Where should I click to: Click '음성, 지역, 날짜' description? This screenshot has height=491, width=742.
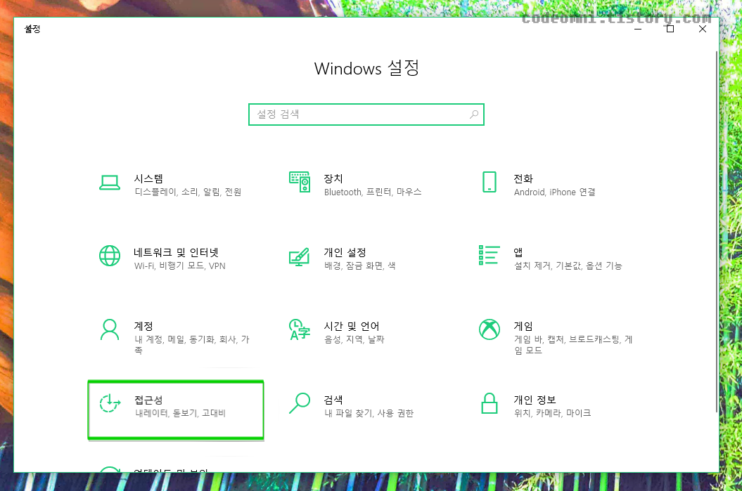tap(354, 339)
